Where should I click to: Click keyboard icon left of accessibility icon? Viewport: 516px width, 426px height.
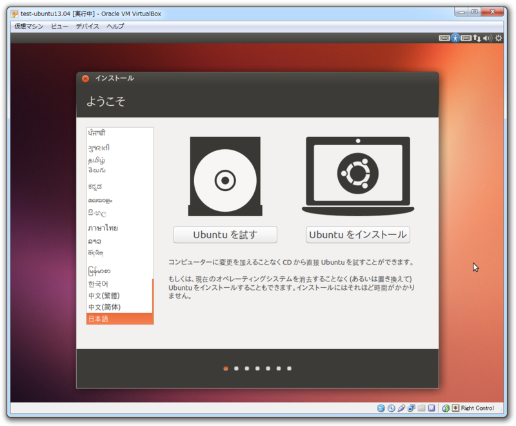pyautogui.click(x=444, y=38)
